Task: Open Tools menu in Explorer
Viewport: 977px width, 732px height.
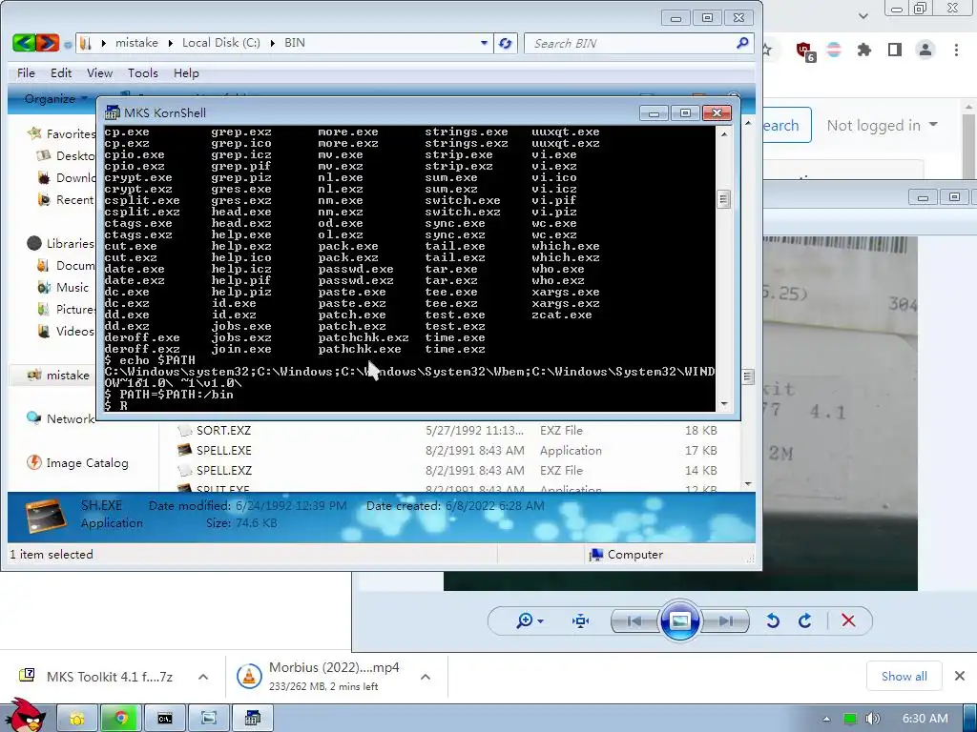Action: [143, 72]
